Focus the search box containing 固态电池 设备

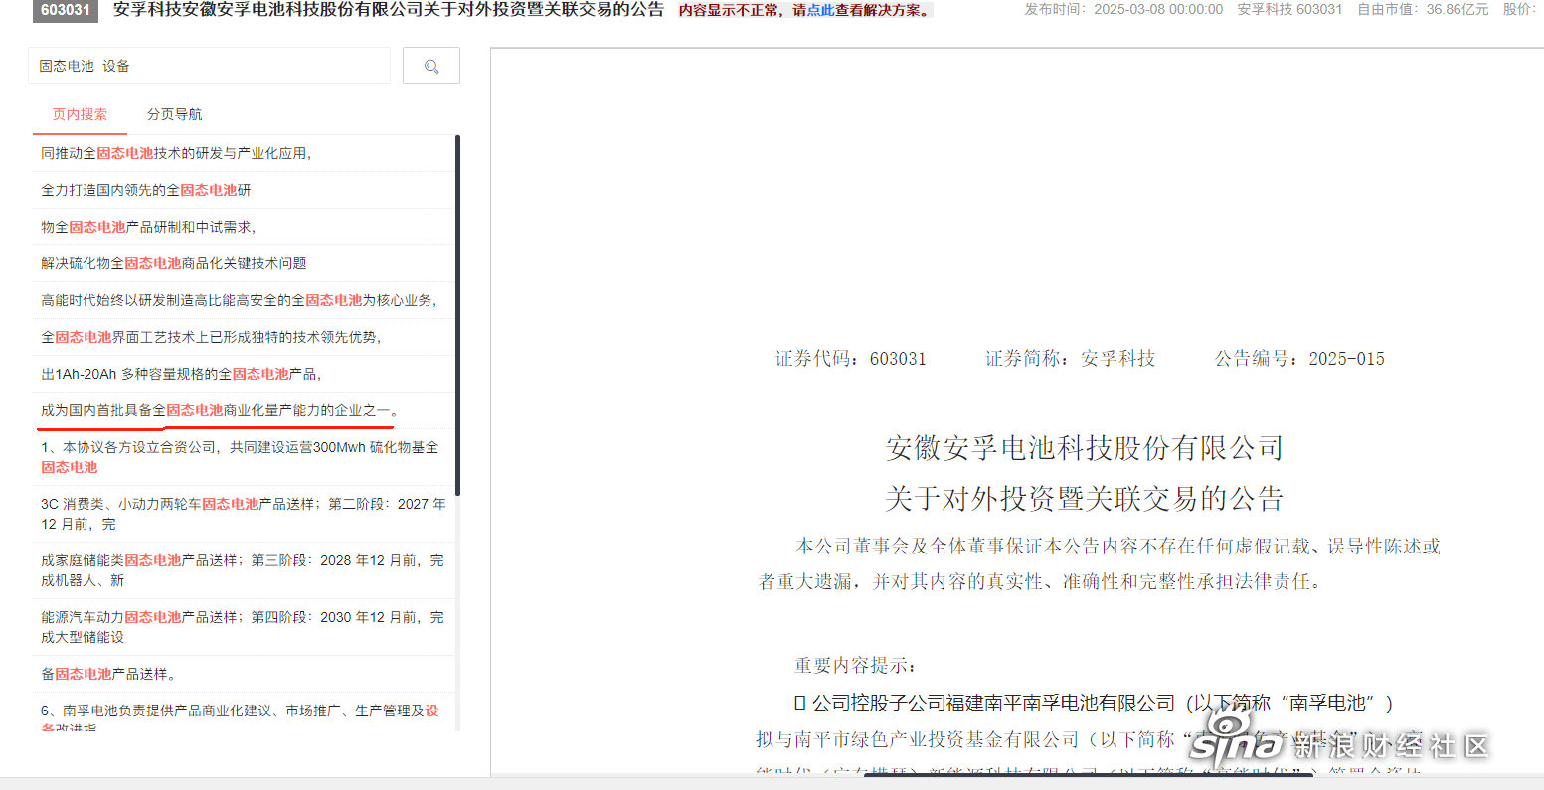point(209,66)
